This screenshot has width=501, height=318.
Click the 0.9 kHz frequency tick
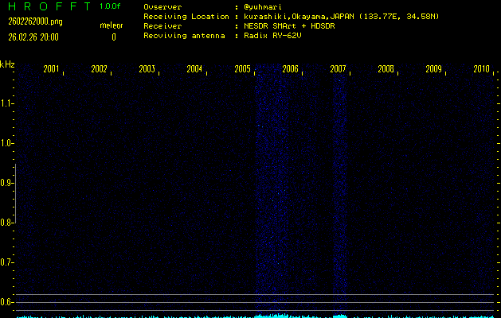pos(7,183)
